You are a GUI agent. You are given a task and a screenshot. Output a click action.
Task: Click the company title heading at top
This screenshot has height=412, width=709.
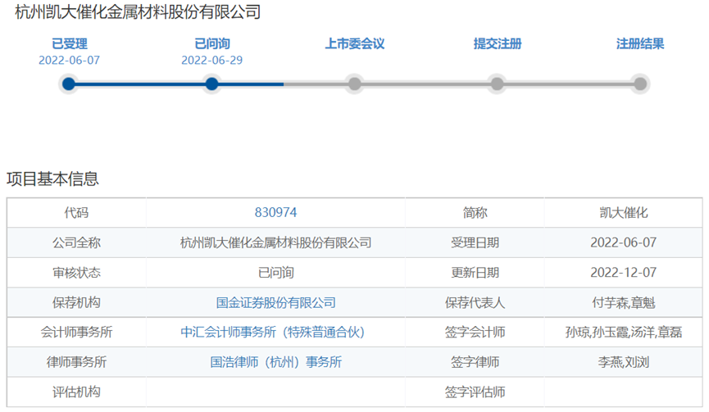138,11
